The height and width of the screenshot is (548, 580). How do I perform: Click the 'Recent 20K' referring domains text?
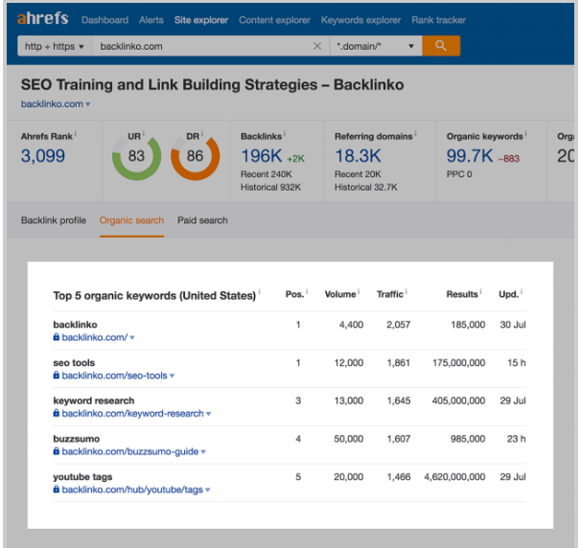pos(358,174)
